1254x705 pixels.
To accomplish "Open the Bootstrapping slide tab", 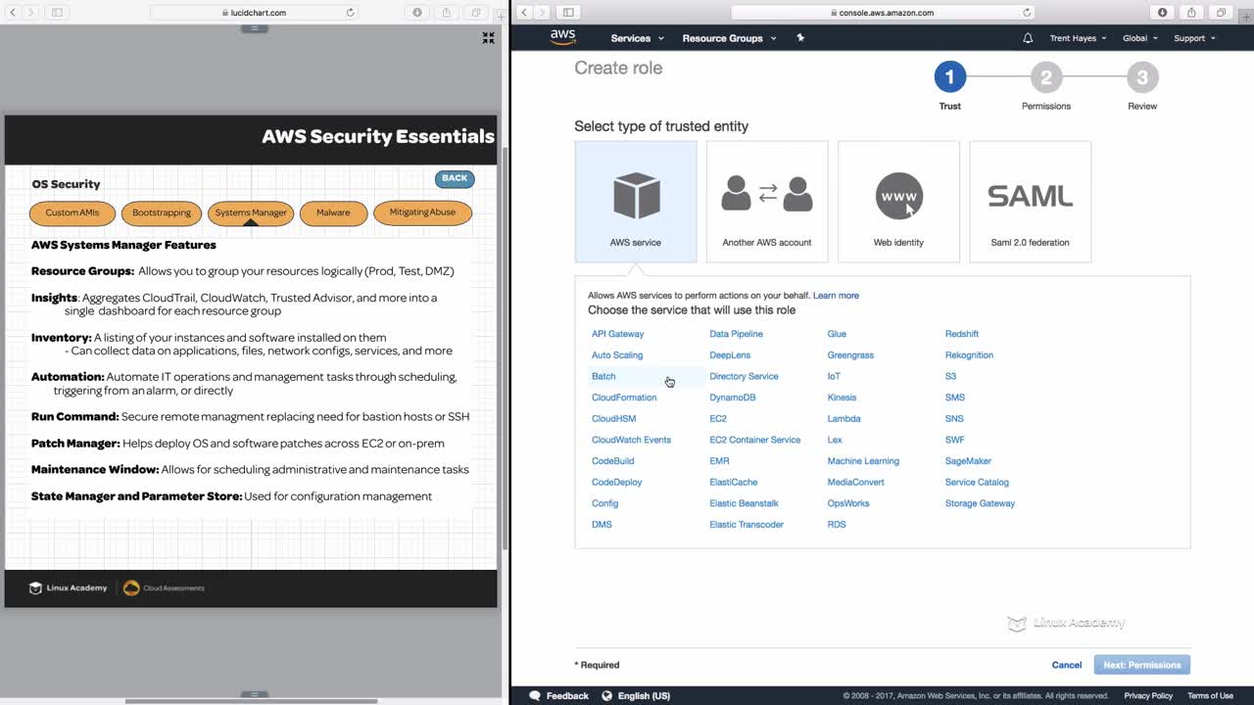I will point(162,212).
